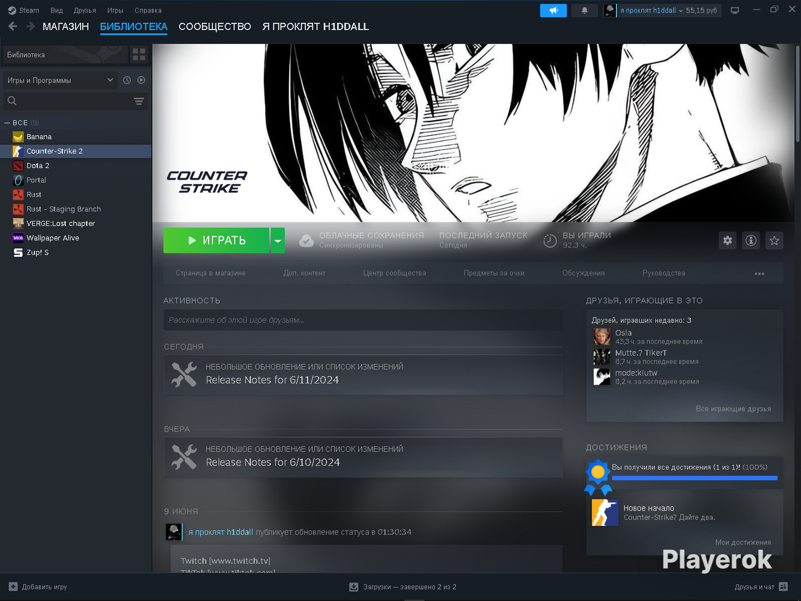
Task: Show more game links via three dots
Action: [760, 273]
